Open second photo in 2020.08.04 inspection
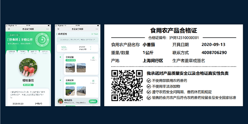The height and width of the screenshot is (124, 248). 81,68
